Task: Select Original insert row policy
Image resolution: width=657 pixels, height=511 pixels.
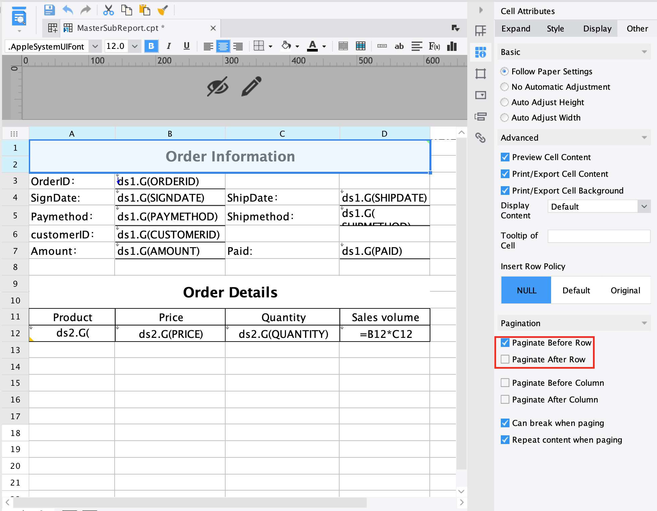Action: click(625, 290)
